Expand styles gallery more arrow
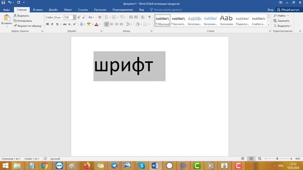The height and width of the screenshot is (170, 303). pyautogui.click(x=268, y=25)
